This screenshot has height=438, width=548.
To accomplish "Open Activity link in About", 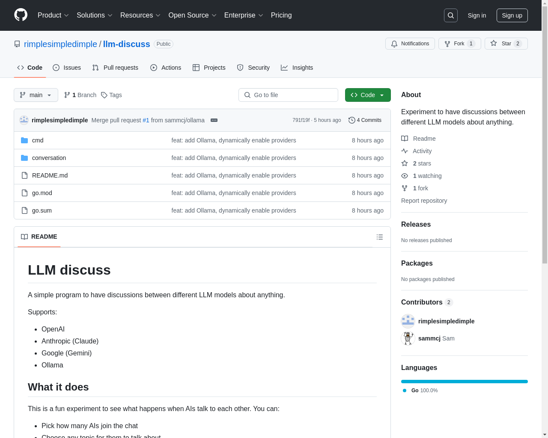I will pos(417,151).
